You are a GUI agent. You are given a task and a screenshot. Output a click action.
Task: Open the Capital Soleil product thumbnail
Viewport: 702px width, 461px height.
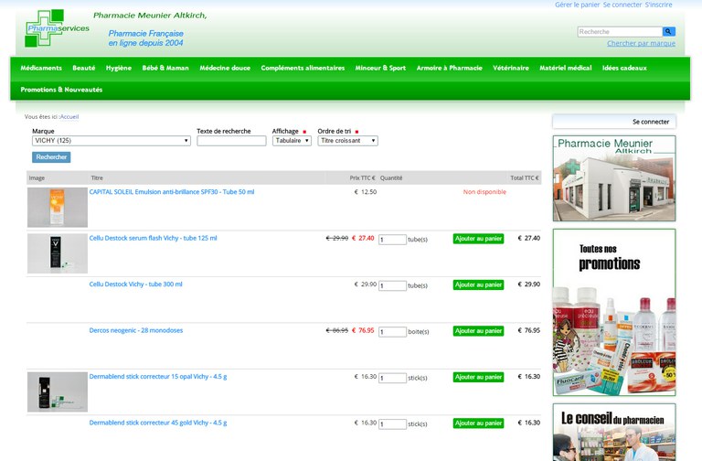click(x=58, y=207)
